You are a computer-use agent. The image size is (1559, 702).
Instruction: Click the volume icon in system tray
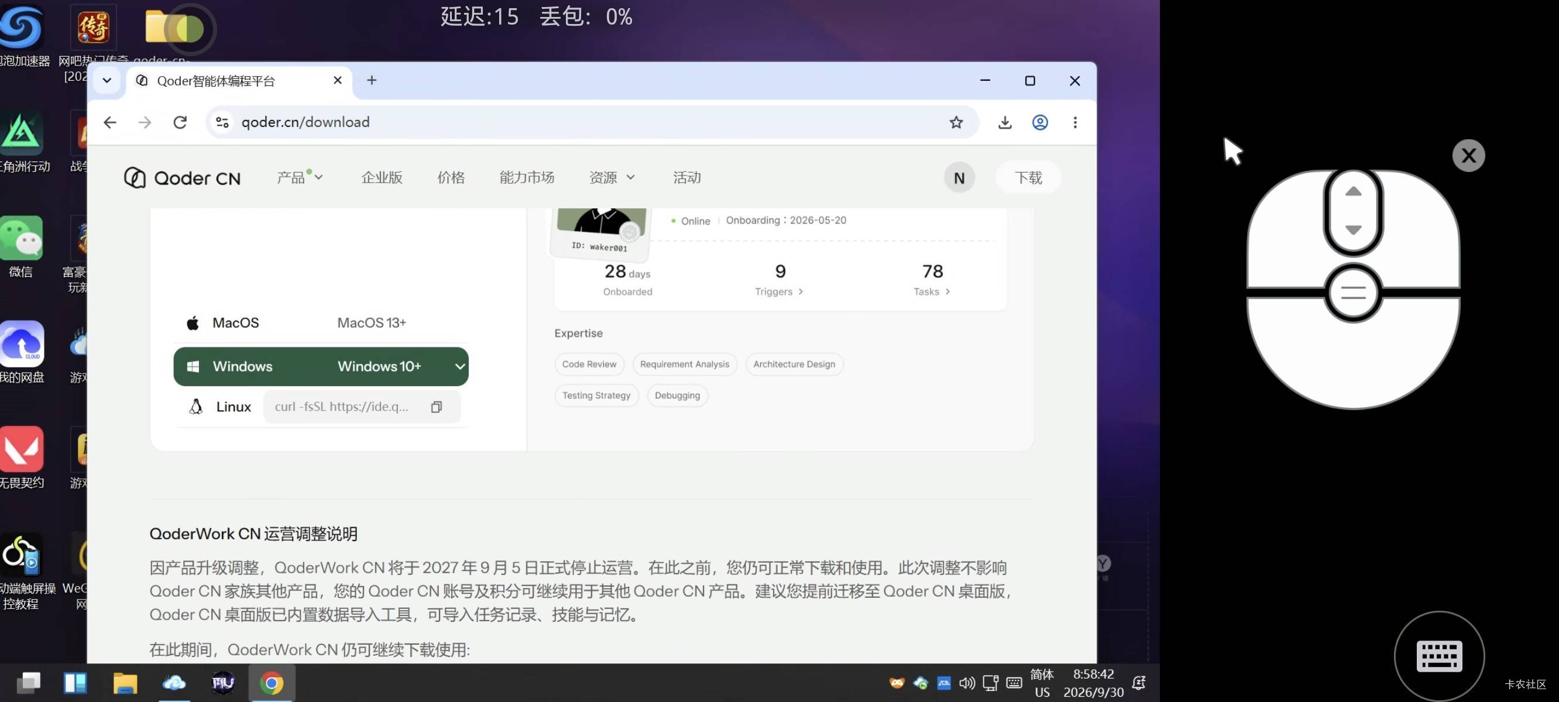pos(967,683)
